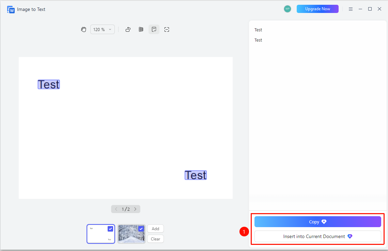This screenshot has height=251, width=388.
Task: Select the hand pan tool
Action: click(x=84, y=29)
